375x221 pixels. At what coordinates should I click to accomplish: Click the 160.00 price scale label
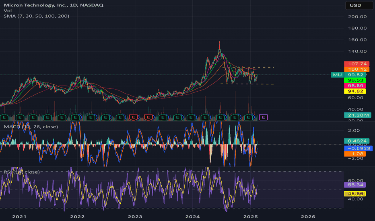357,40
